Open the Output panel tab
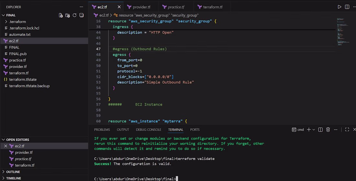Image resolution: width=356 pixels, height=181 pixels. 123,130
